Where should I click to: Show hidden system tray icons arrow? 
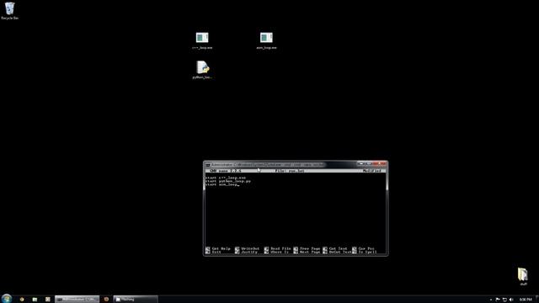[490, 300]
